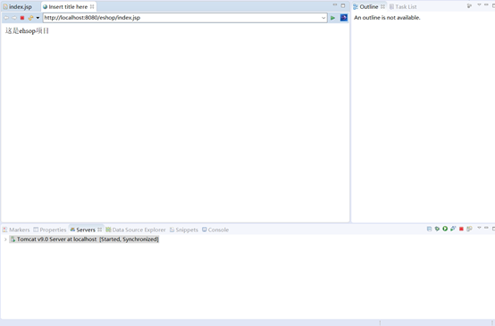The width and height of the screenshot is (495, 326).
Task: Go to the entered URL (green arrow)
Action: (332, 18)
